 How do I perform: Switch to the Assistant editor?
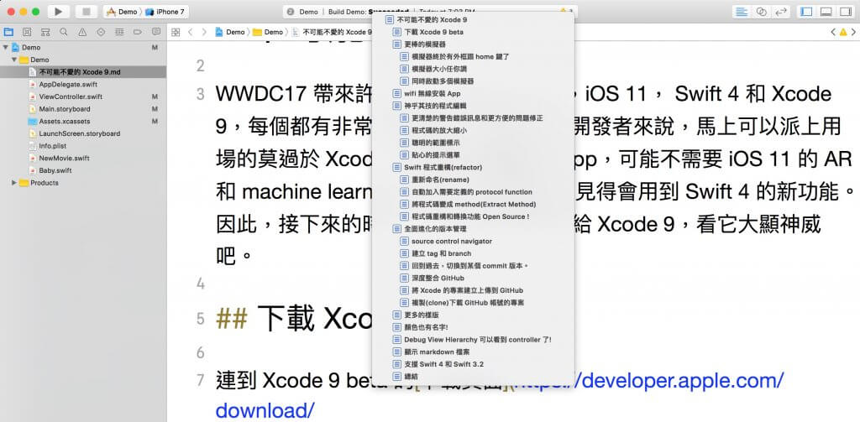(x=761, y=12)
